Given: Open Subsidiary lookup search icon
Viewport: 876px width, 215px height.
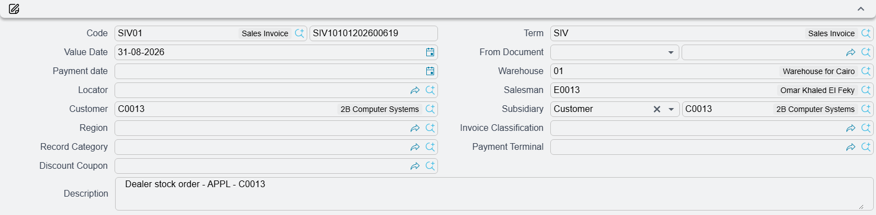Looking at the screenshot, I should (866, 109).
